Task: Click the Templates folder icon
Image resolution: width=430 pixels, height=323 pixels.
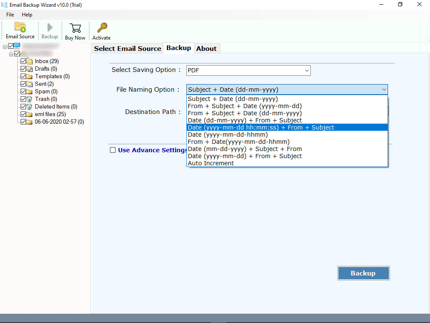Action: click(x=30, y=77)
